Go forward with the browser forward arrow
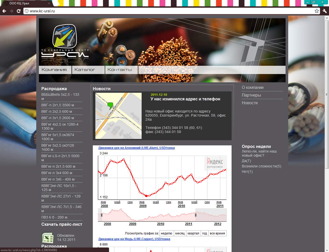This screenshot has height=252, width=329. click(11, 11)
